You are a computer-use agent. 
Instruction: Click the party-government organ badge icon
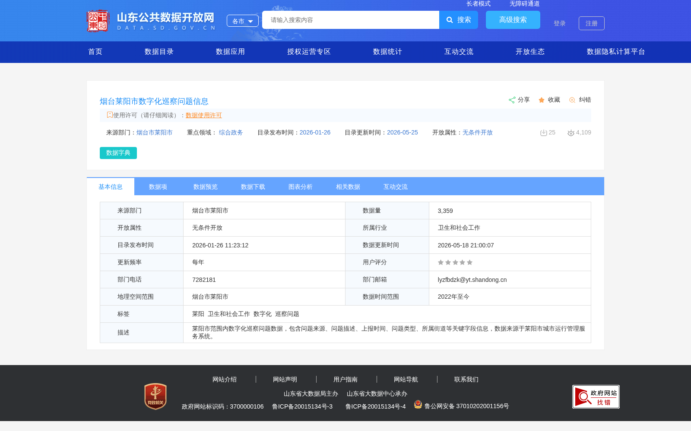pyautogui.click(x=155, y=397)
